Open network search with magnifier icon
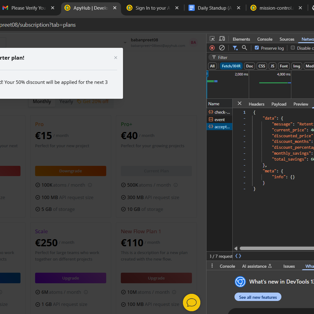Image resolution: width=314 pixels, height=314 pixels. pos(244,48)
